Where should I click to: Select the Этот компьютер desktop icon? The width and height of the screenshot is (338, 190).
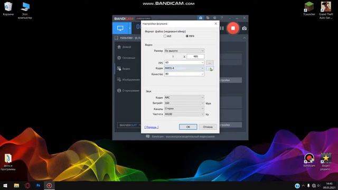pos(25,11)
